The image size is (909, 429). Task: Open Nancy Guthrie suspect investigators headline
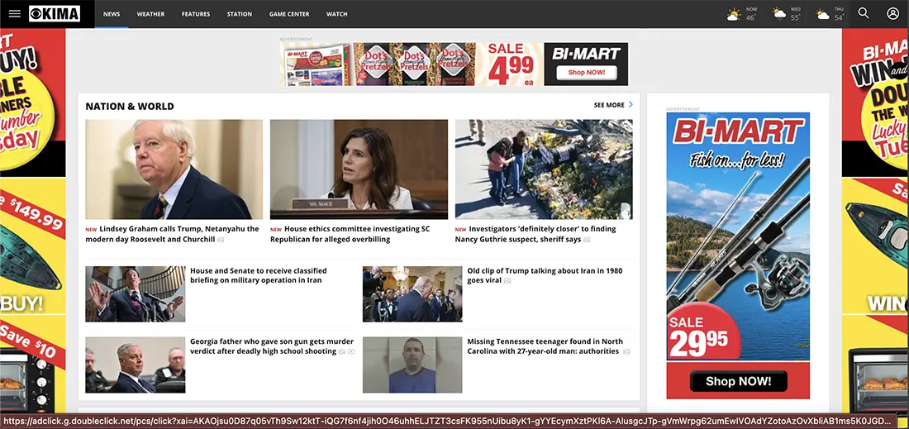point(535,234)
